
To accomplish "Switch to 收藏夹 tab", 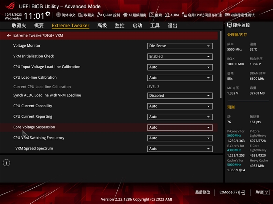I will 19,26.
